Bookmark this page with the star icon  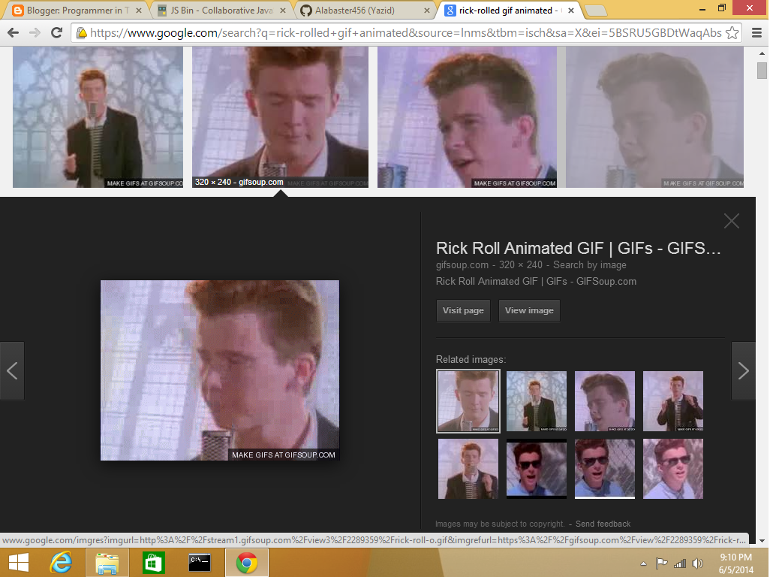click(x=732, y=32)
